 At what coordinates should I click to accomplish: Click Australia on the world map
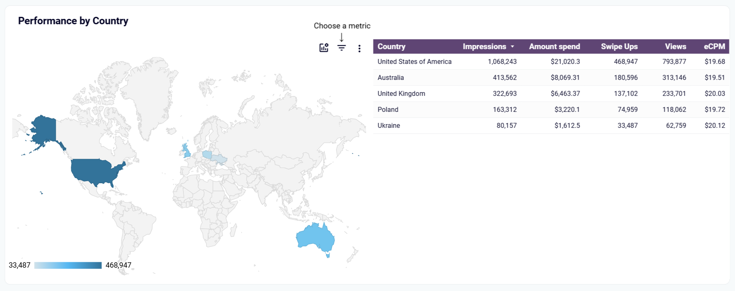[315, 238]
